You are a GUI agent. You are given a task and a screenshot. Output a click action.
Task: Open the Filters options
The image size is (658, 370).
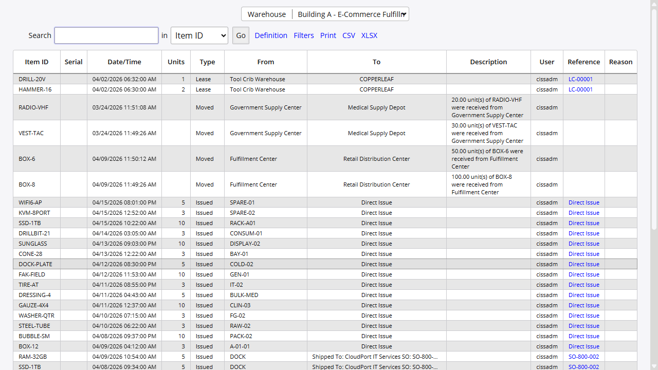tap(303, 35)
